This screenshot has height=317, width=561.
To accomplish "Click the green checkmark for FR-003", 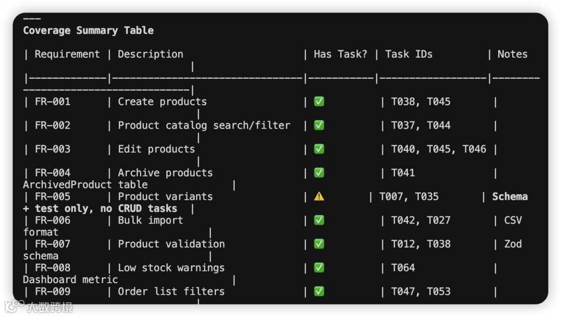I will (319, 149).
